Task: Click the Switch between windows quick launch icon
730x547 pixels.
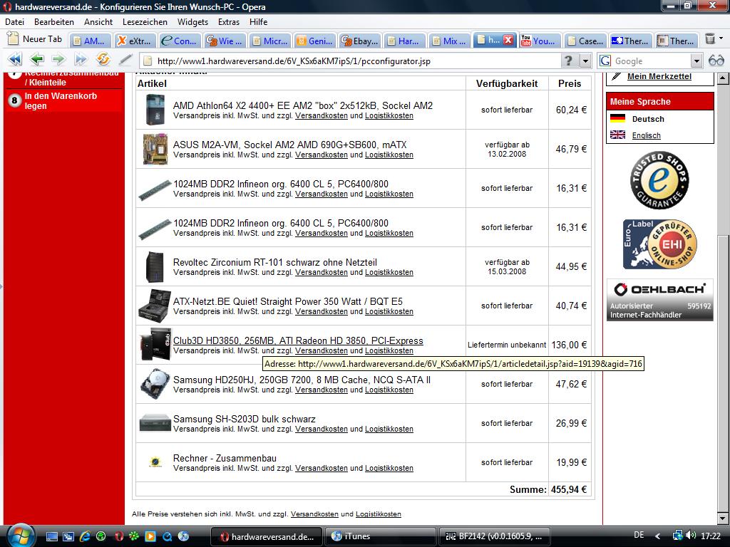Action: (x=68, y=536)
